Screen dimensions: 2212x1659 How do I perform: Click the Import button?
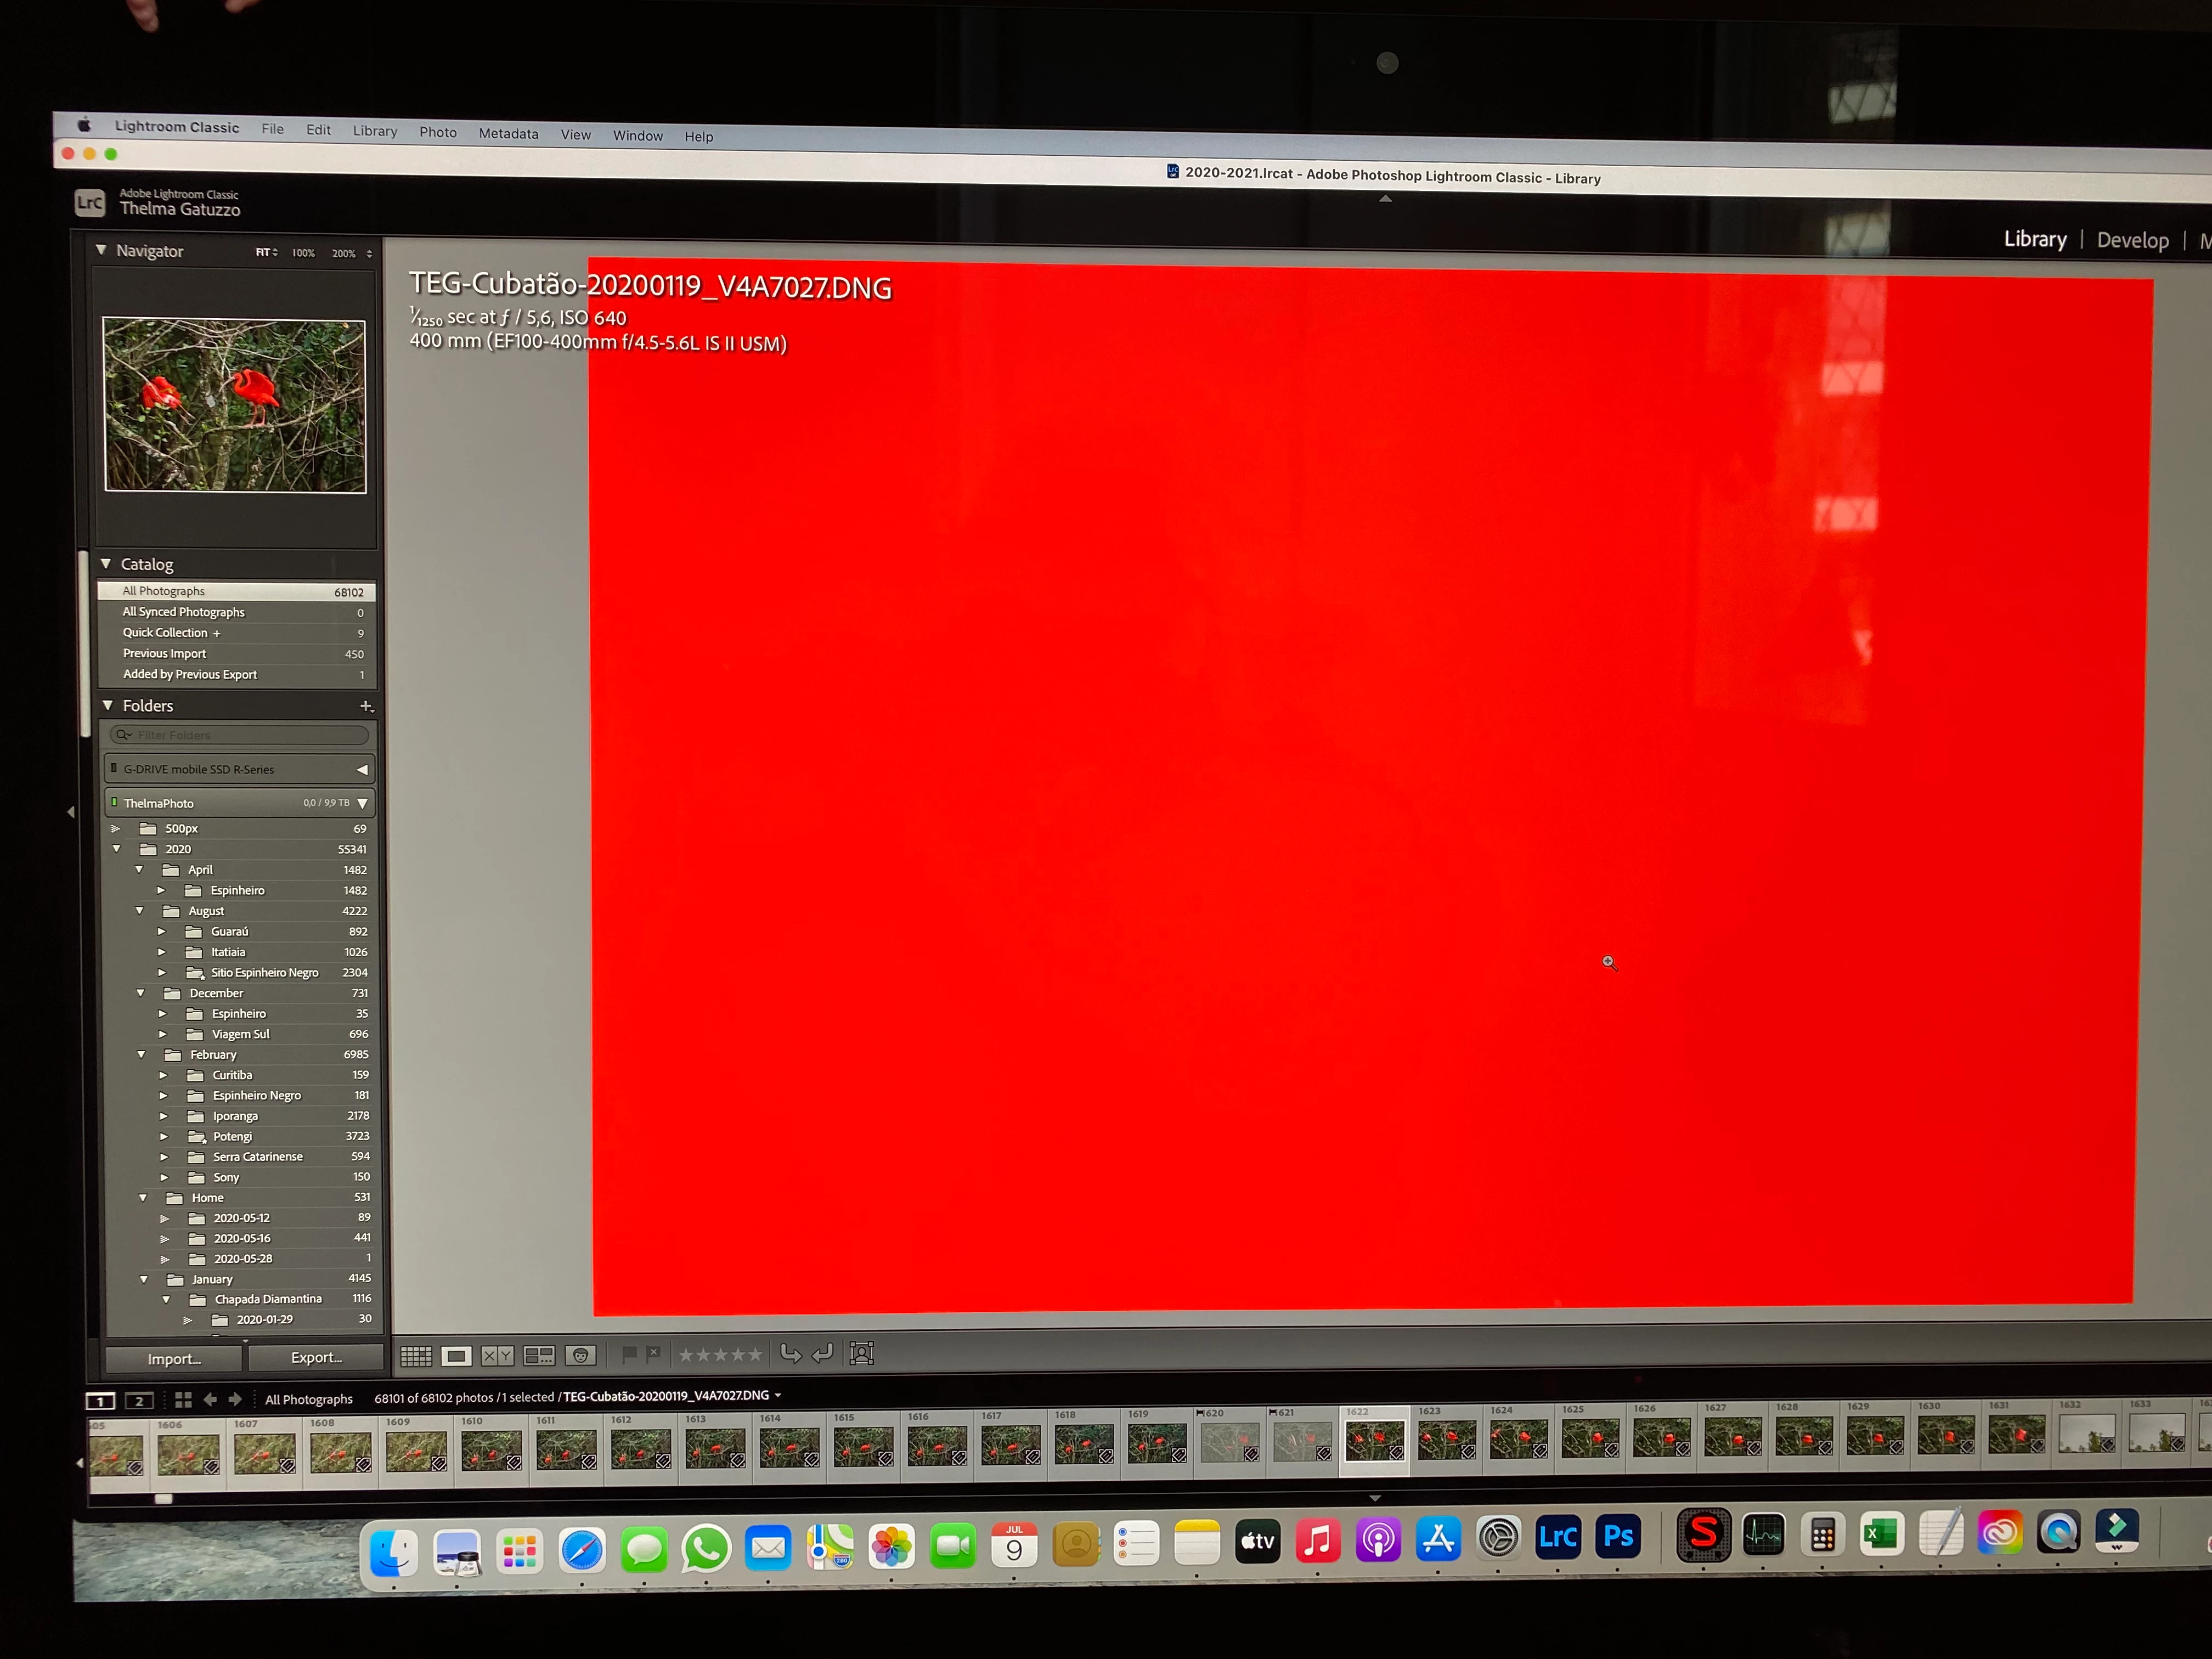click(174, 1358)
